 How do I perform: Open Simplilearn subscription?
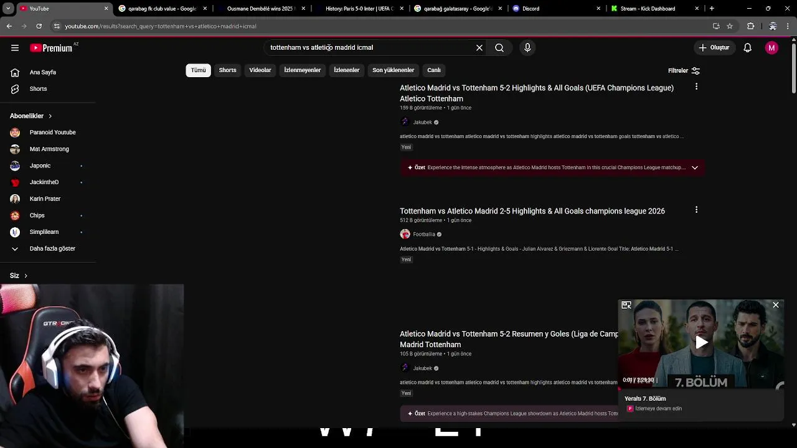[45, 231]
